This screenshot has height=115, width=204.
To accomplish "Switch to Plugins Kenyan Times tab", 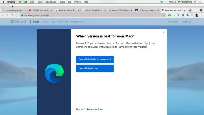I will [67, 10].
